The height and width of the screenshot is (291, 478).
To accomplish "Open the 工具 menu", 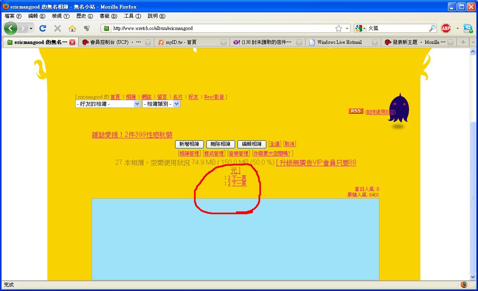I will (132, 16).
